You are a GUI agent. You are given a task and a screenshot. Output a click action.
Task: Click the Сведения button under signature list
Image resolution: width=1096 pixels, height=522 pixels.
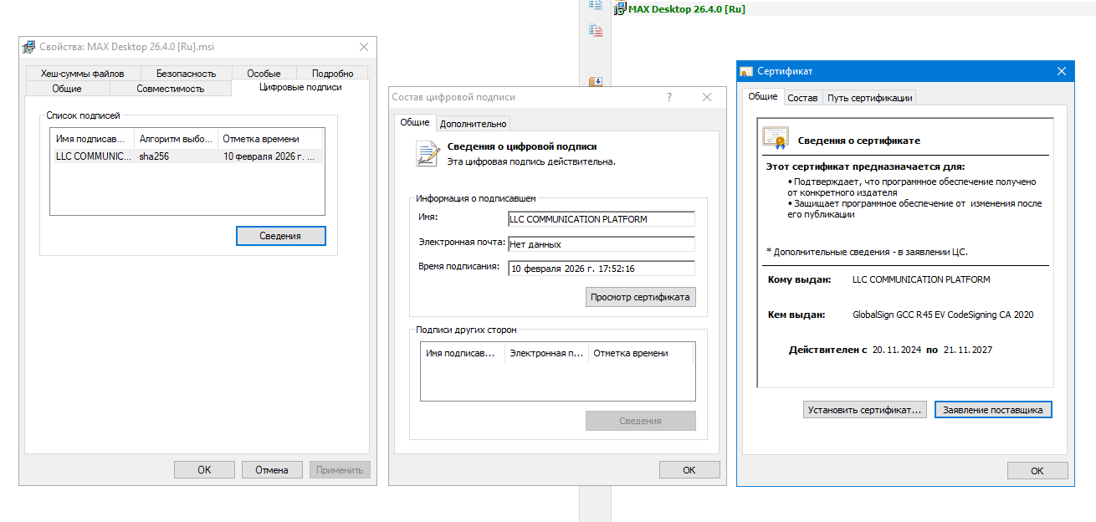tap(280, 236)
